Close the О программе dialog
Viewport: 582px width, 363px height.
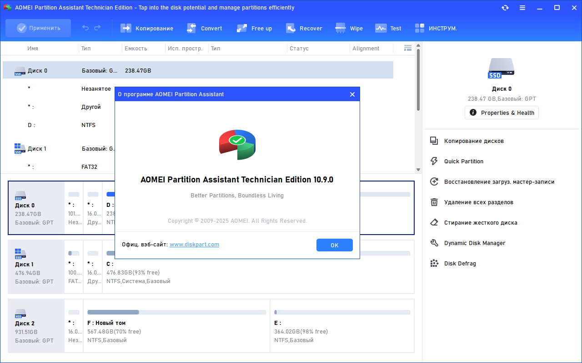pos(352,94)
